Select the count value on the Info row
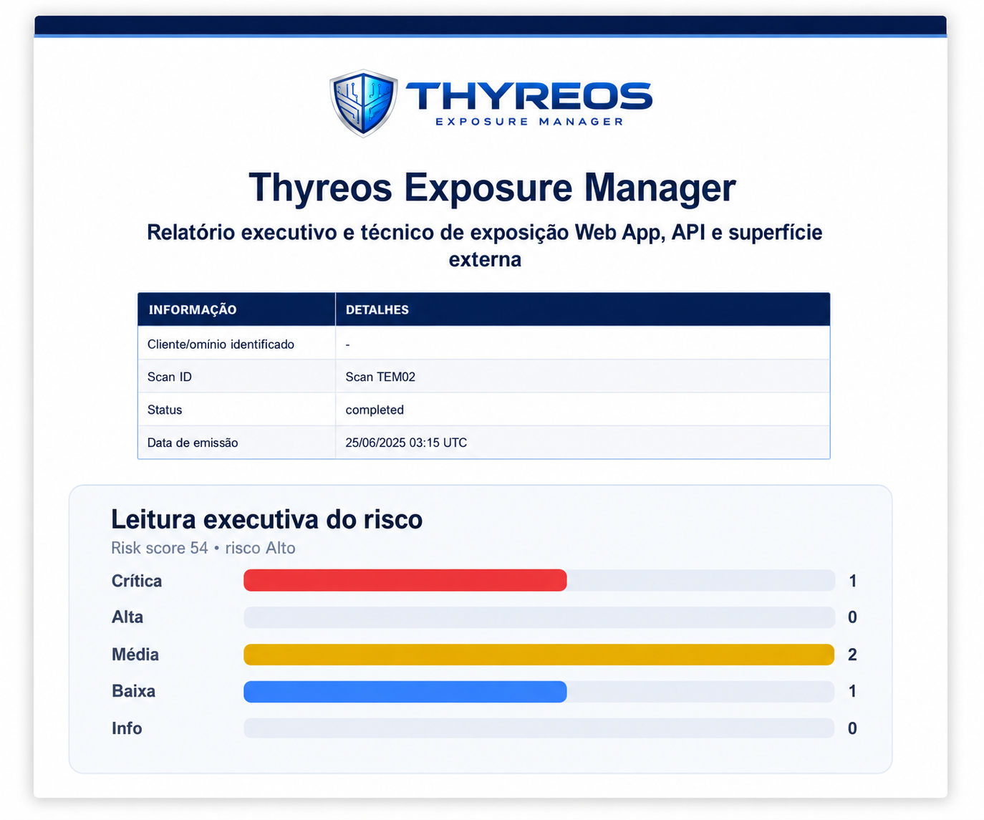984x820 pixels. point(852,728)
